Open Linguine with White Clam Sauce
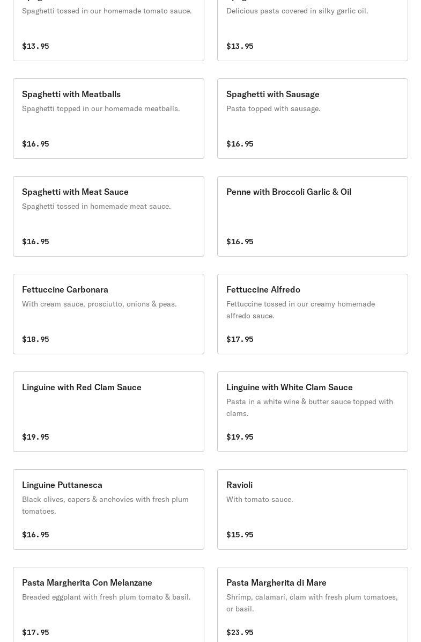This screenshot has height=642, width=421. click(313, 412)
